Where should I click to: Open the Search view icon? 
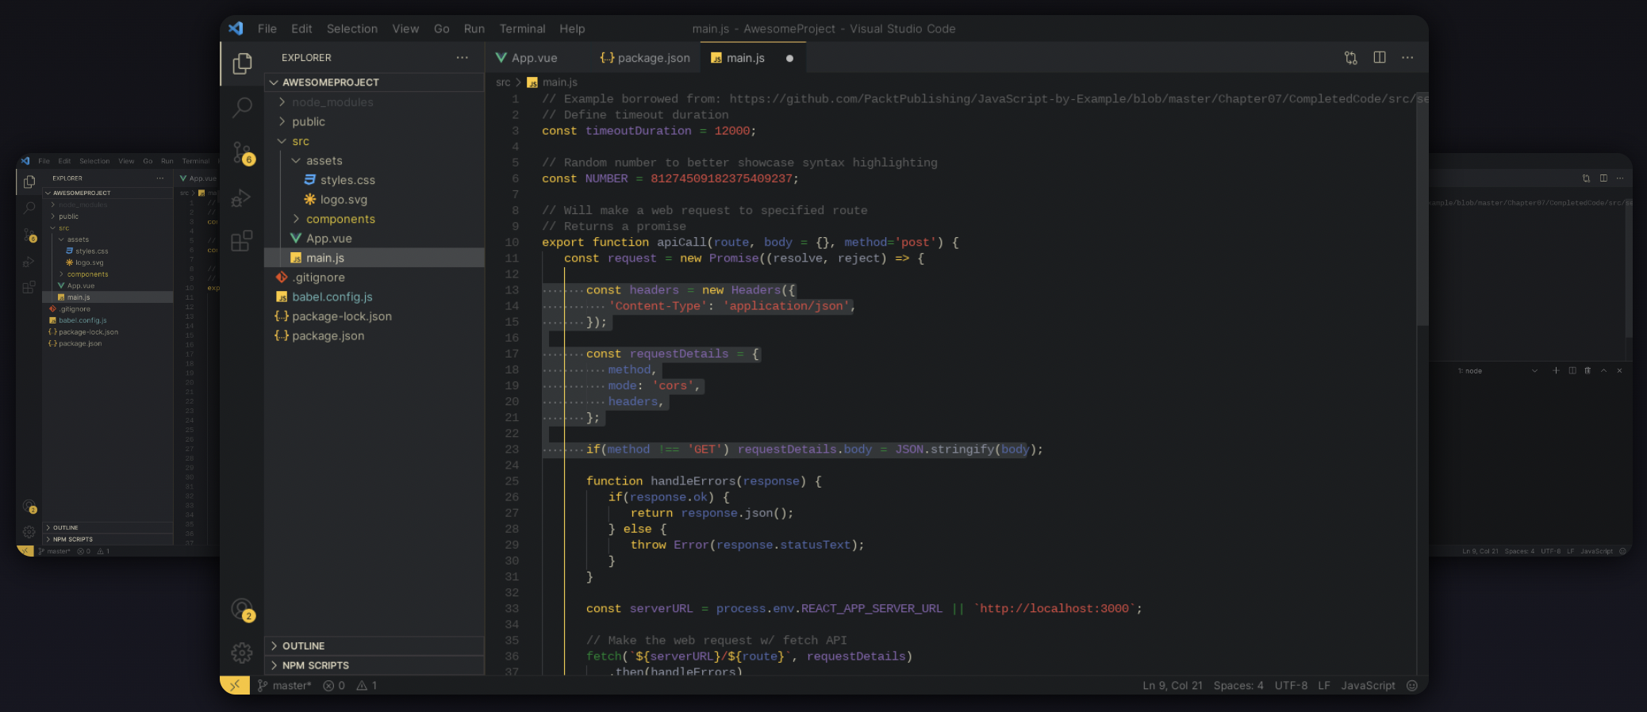[242, 107]
